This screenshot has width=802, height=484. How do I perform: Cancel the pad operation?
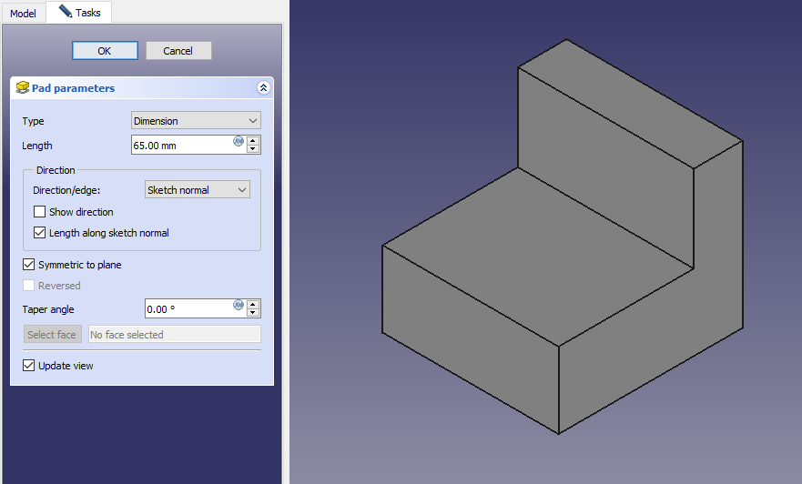point(178,51)
